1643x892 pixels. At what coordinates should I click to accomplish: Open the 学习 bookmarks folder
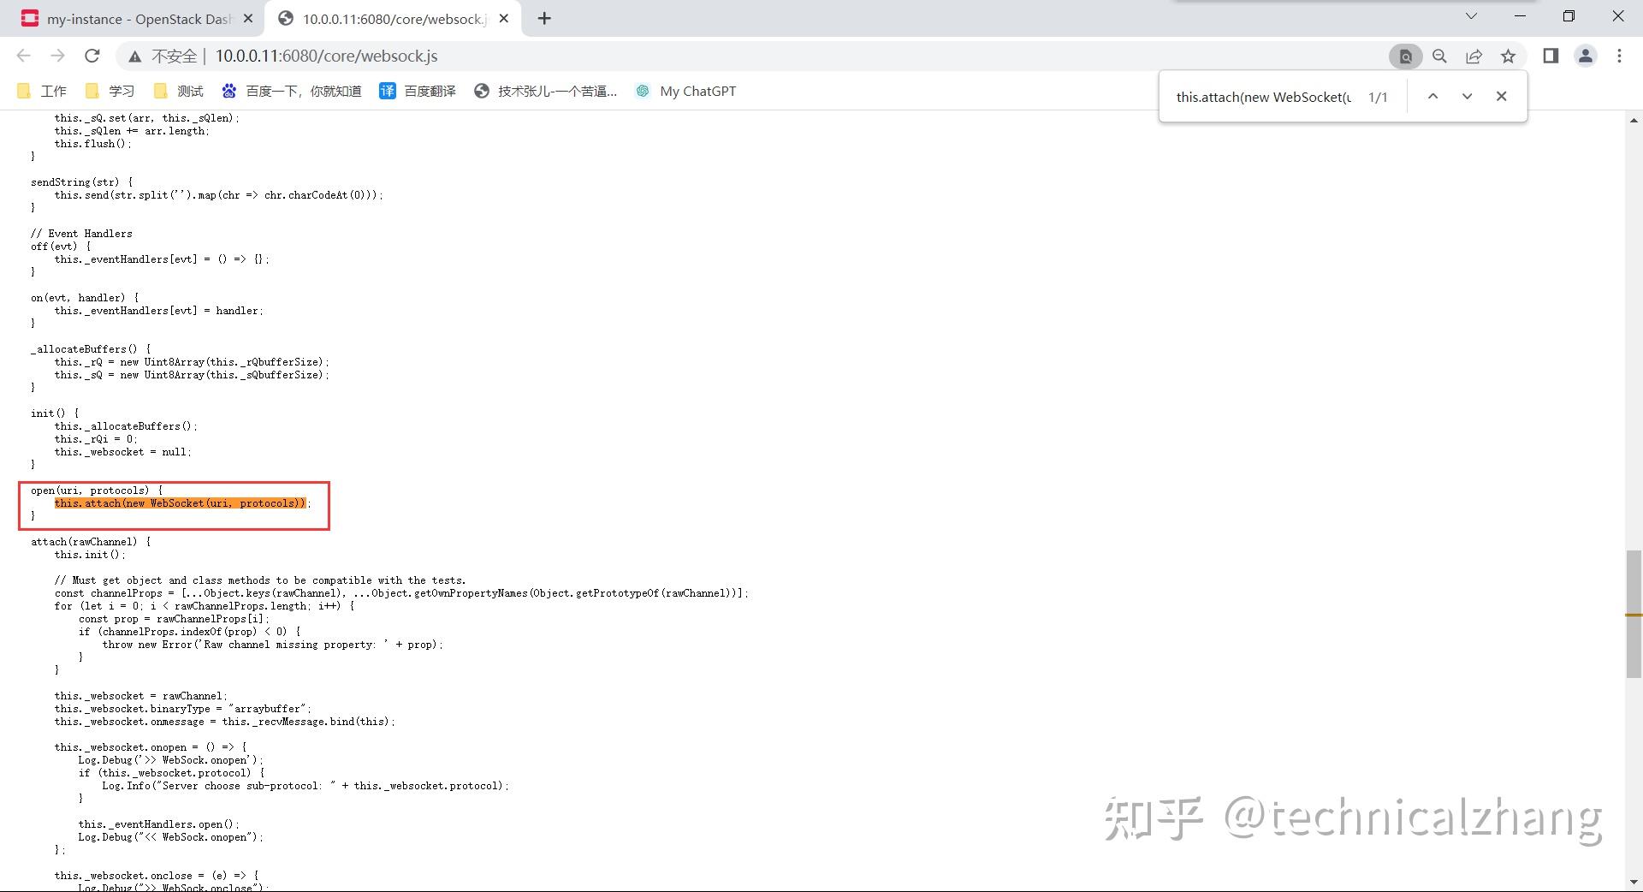pos(110,91)
